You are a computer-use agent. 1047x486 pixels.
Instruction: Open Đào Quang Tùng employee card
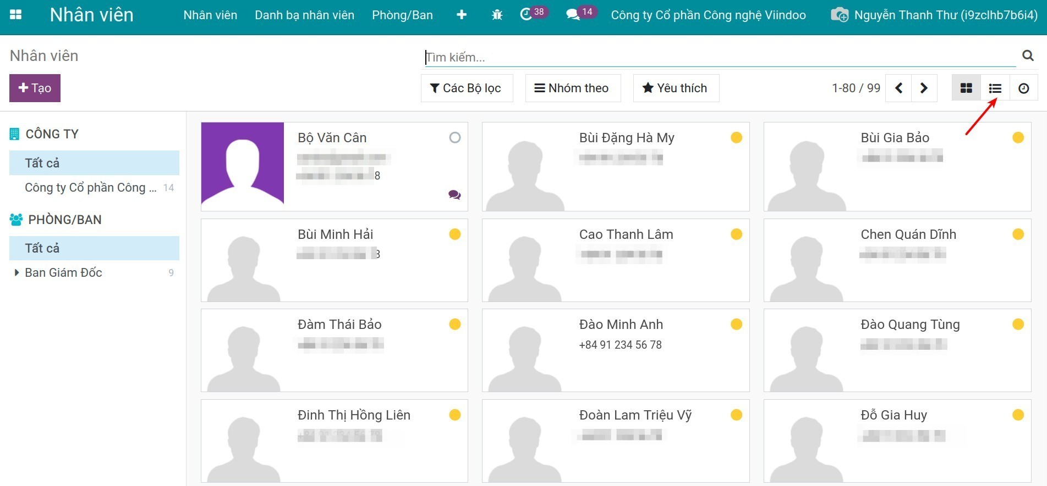897,350
